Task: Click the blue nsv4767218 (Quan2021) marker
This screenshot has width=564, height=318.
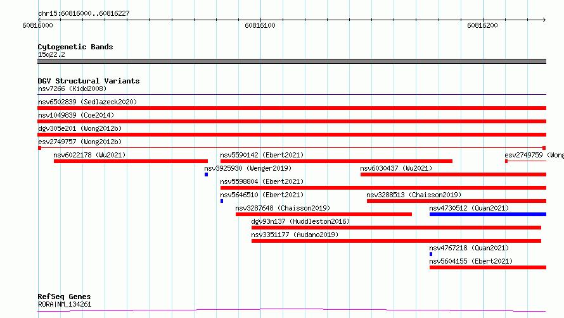Action: coord(431,254)
